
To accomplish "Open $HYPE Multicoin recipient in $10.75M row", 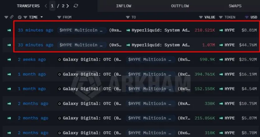I will point(150,104).
